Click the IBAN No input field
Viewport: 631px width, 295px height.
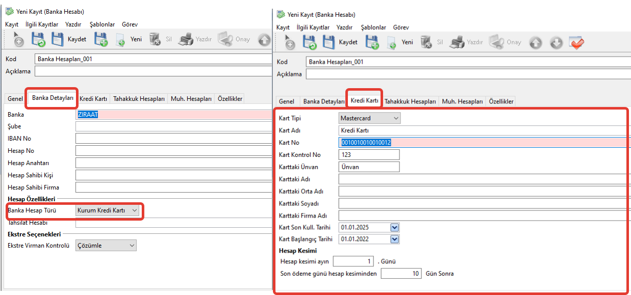[173, 139]
